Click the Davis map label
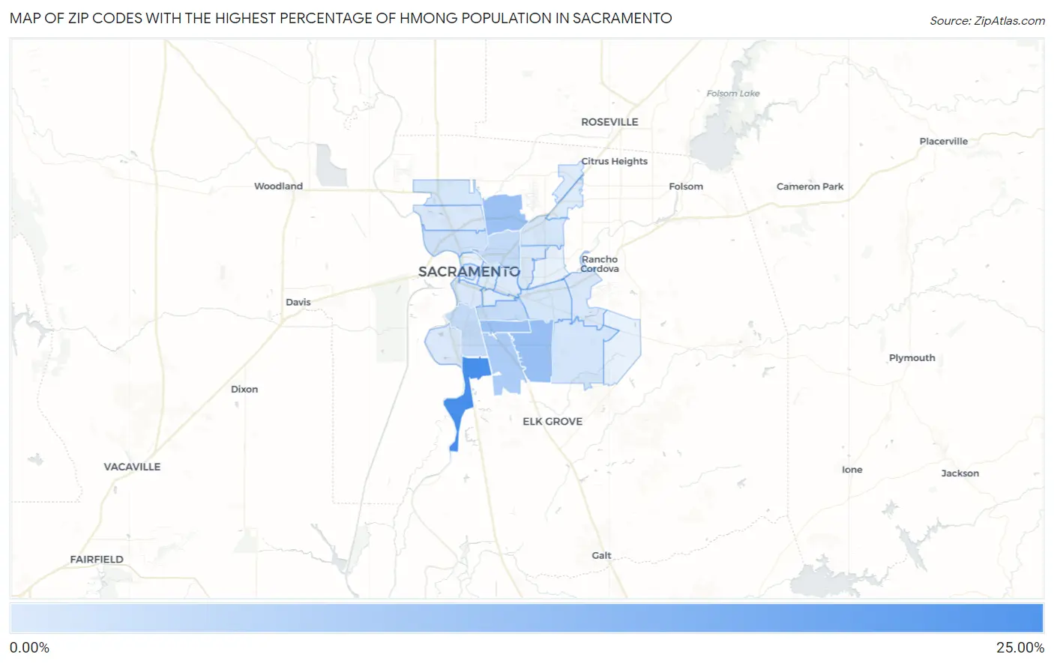 coord(298,303)
